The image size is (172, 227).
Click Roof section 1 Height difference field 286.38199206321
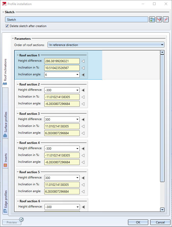pos(62,61)
